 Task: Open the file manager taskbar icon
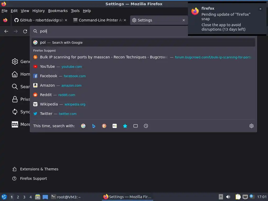coord(38,197)
